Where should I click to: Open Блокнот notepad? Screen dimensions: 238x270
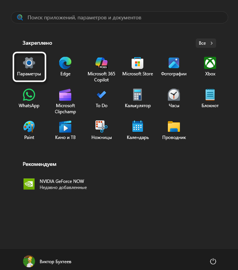[210, 98]
